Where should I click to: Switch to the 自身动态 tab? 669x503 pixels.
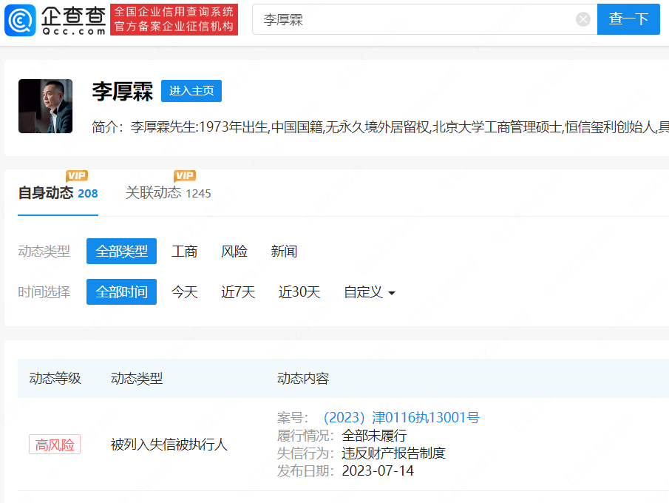pos(58,193)
